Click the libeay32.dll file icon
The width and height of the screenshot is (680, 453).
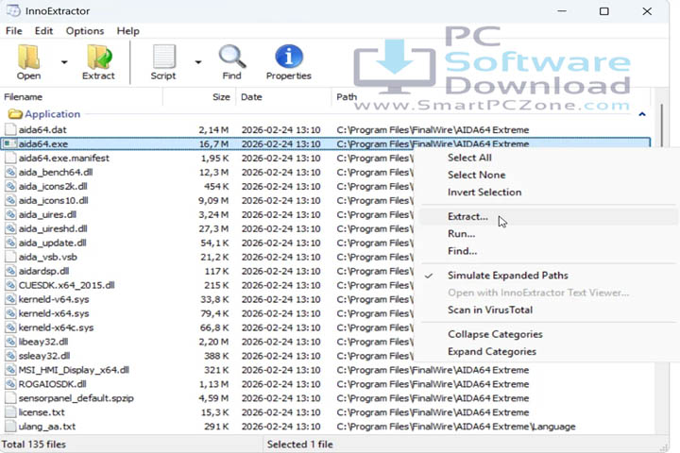click(10, 342)
